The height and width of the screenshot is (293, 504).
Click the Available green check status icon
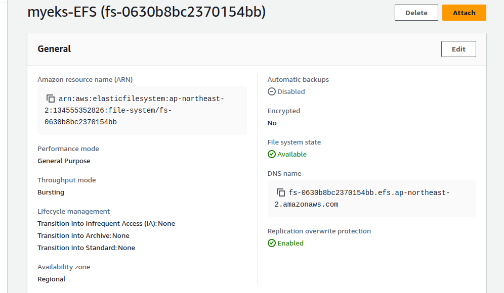272,154
